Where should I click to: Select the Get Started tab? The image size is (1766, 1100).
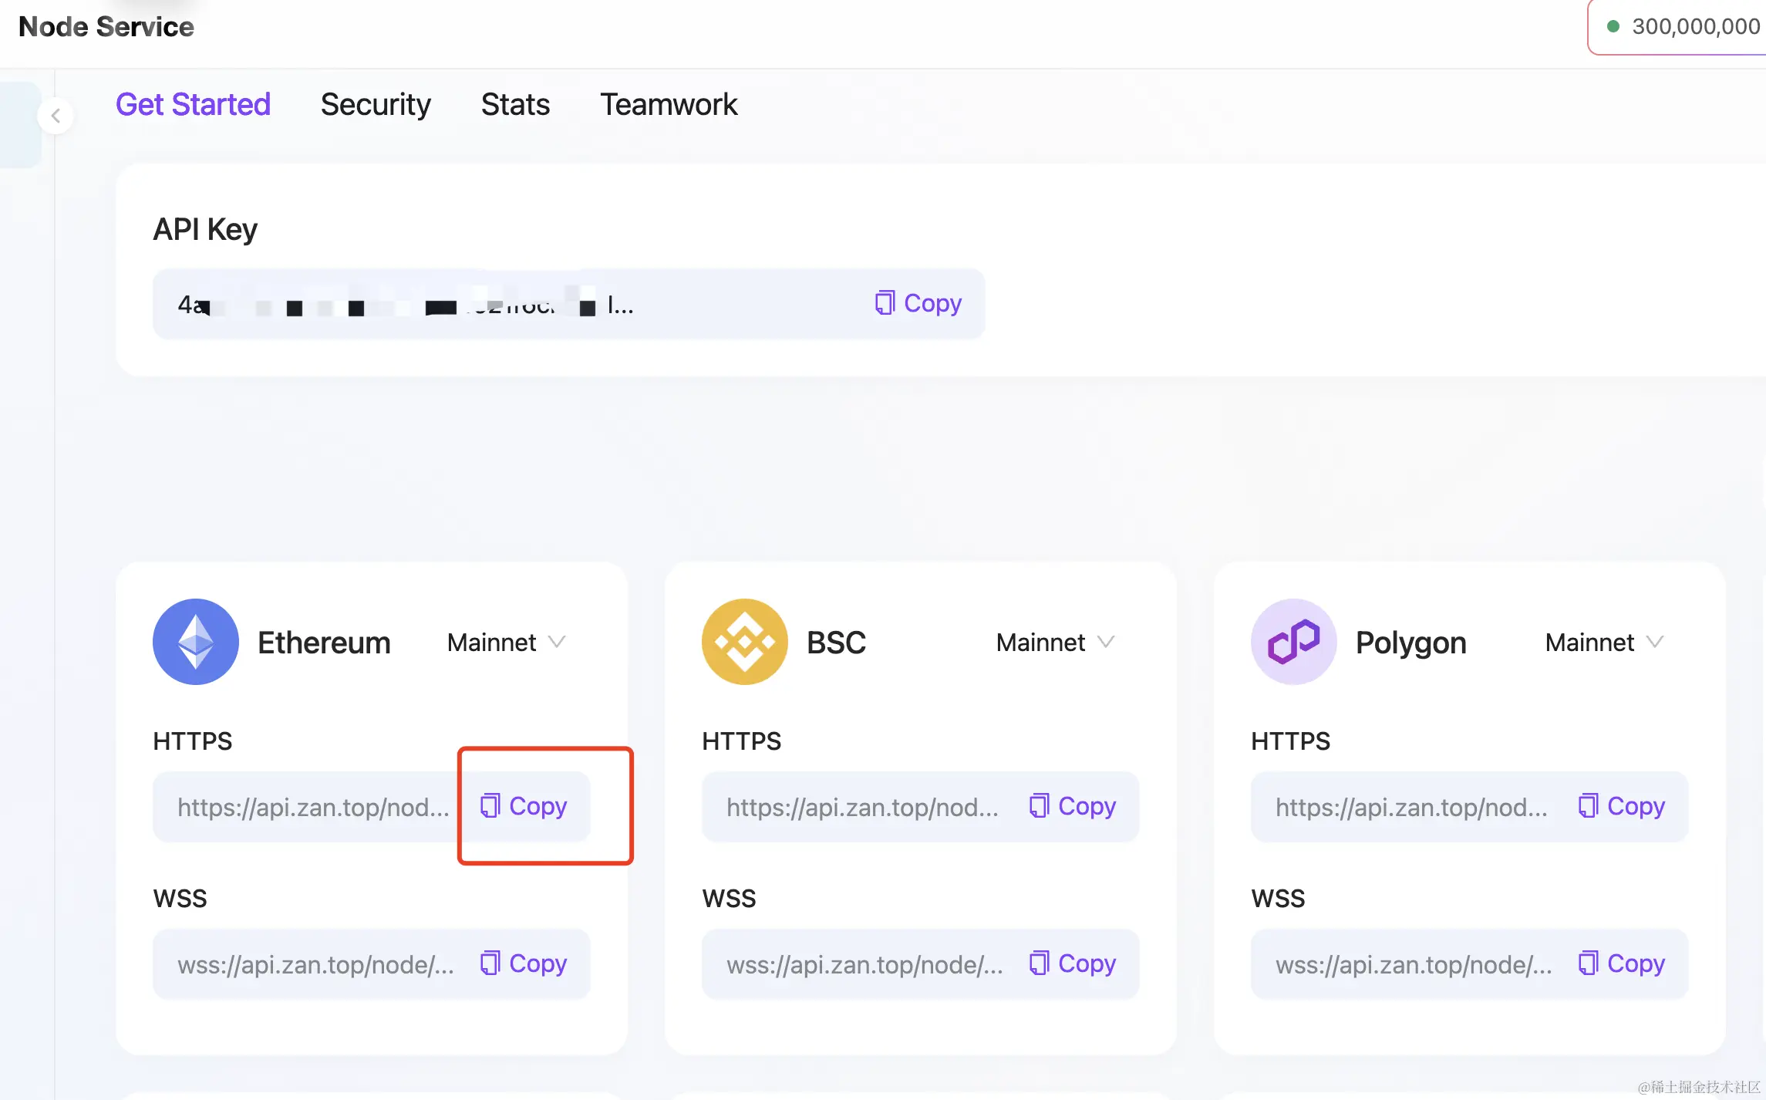point(193,105)
